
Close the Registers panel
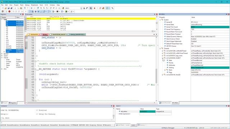23,14
